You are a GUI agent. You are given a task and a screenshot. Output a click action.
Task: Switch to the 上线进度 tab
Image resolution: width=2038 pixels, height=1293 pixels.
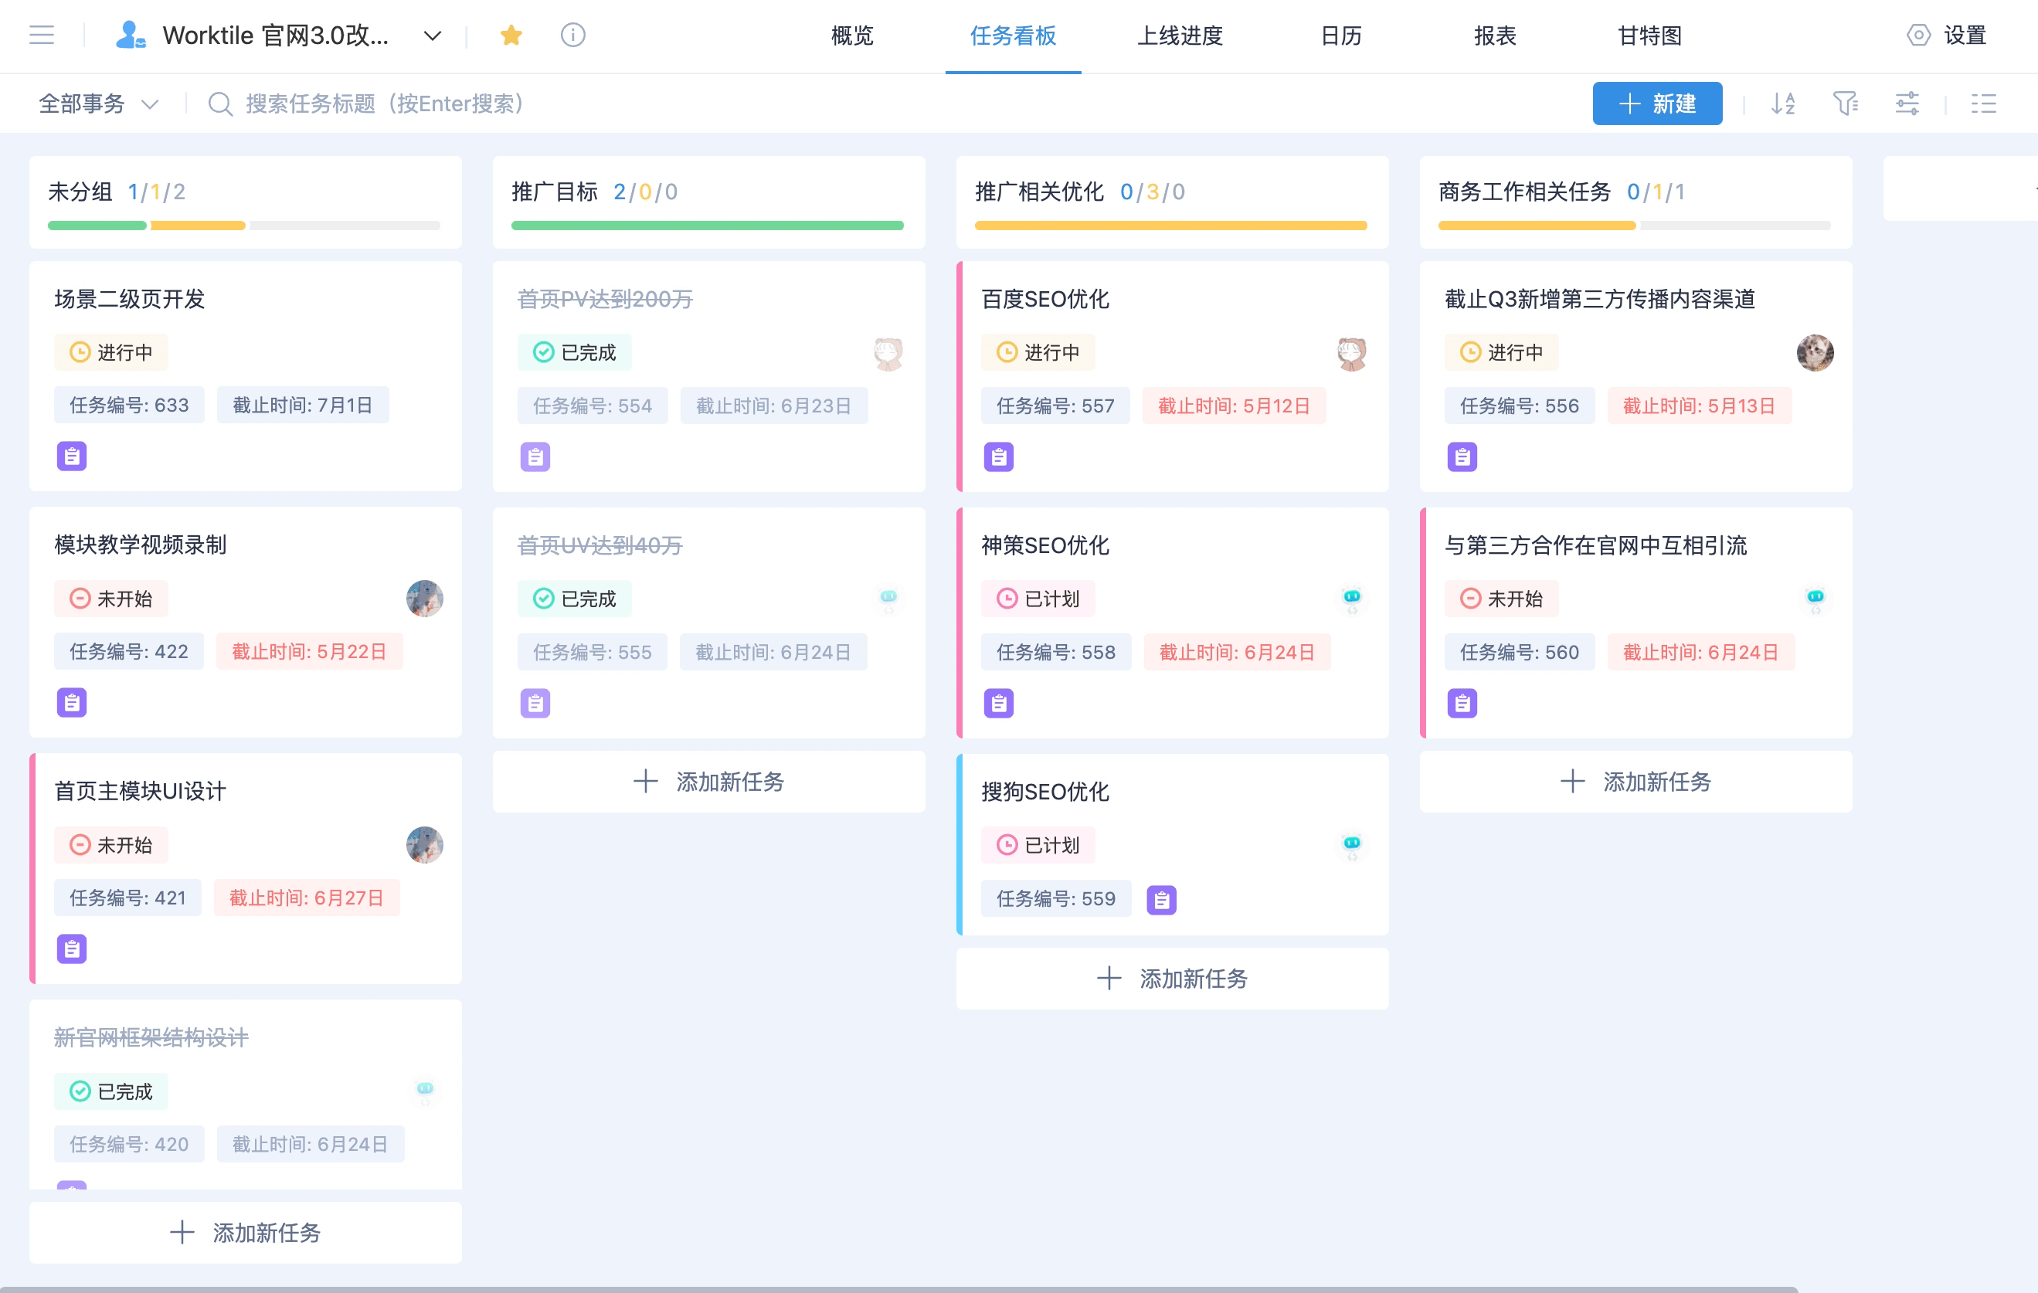(1180, 36)
